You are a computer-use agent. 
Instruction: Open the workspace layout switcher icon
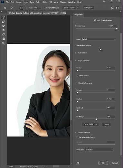pyautogui.click(x=117, y=8)
